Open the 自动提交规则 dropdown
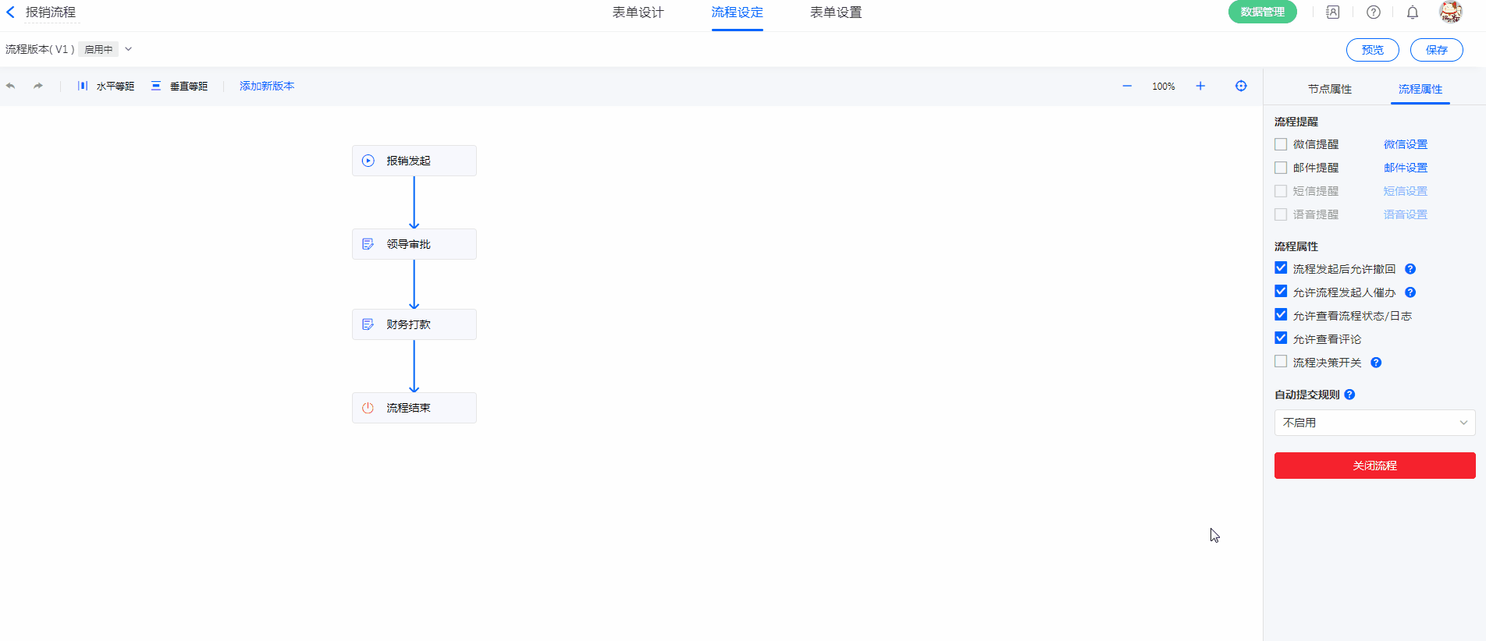This screenshot has height=641, width=1486. [x=1374, y=423]
